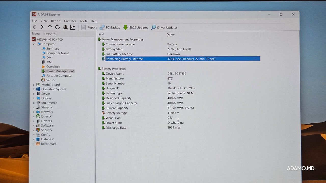Switch to the Favorites tab in sidebar

(x=50, y=34)
